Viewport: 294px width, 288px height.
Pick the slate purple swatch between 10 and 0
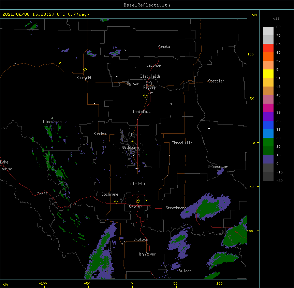[268, 159]
